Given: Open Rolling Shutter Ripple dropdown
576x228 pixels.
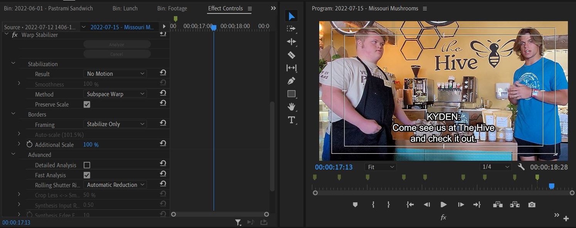Looking at the screenshot, I should pyautogui.click(x=115, y=185).
